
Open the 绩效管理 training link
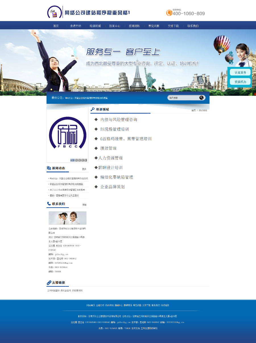(108, 148)
